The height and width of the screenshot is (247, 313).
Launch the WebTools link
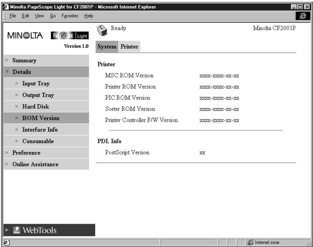click(x=40, y=230)
